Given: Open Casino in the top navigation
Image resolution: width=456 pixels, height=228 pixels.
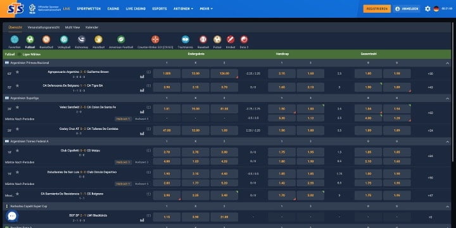Looking at the screenshot, I should [113, 9].
